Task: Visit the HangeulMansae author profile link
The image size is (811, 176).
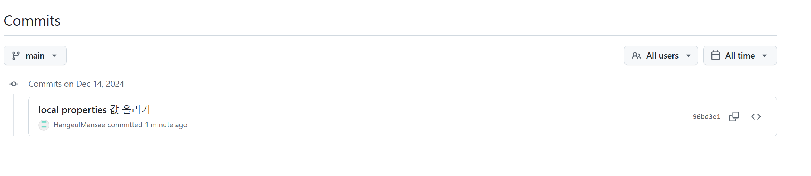Action: [x=79, y=125]
